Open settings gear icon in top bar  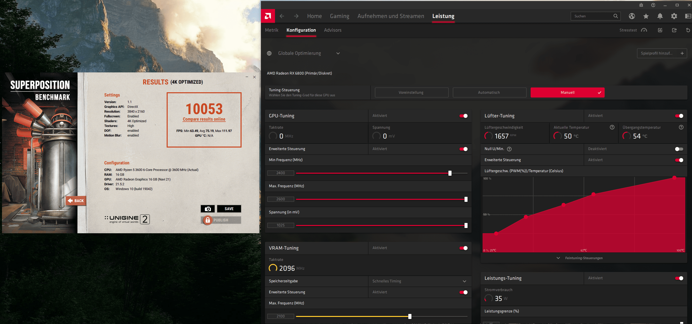674,16
